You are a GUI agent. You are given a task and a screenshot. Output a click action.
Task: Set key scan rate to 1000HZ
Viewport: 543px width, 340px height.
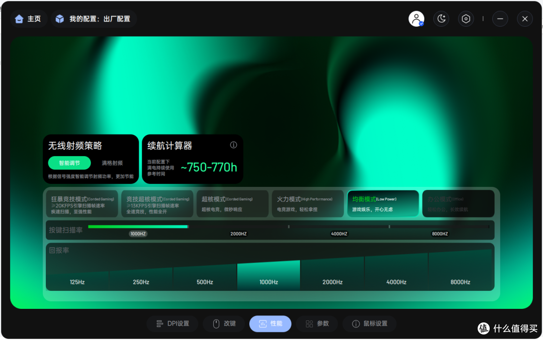(138, 234)
